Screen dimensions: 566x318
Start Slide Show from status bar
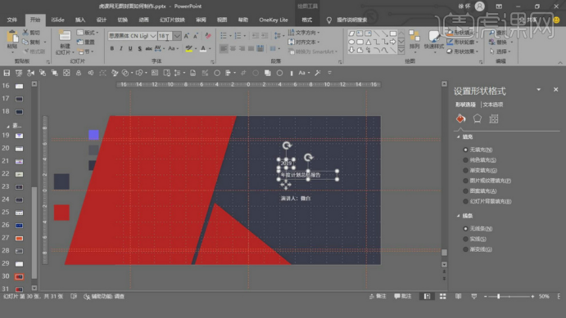(x=474, y=297)
